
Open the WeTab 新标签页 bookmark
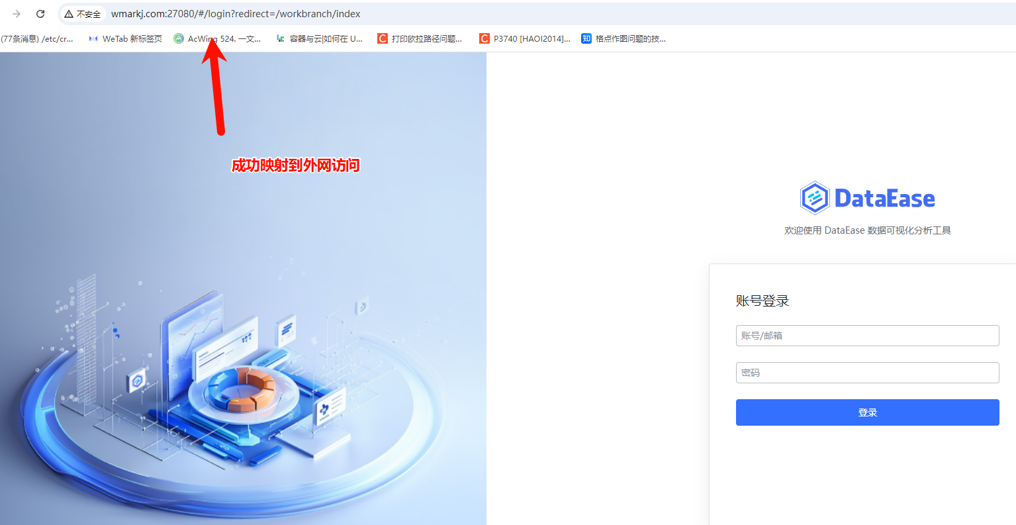pyautogui.click(x=125, y=39)
